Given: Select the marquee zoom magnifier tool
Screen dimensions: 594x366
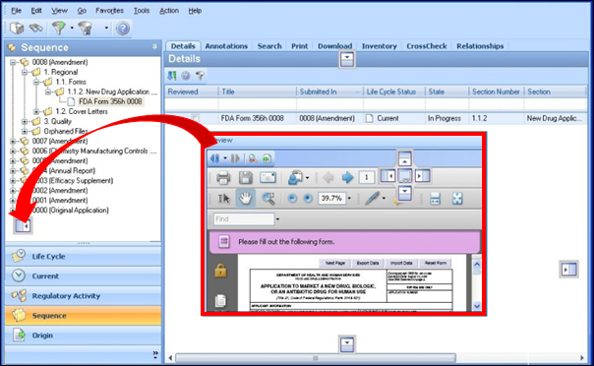Looking at the screenshot, I should [x=268, y=198].
